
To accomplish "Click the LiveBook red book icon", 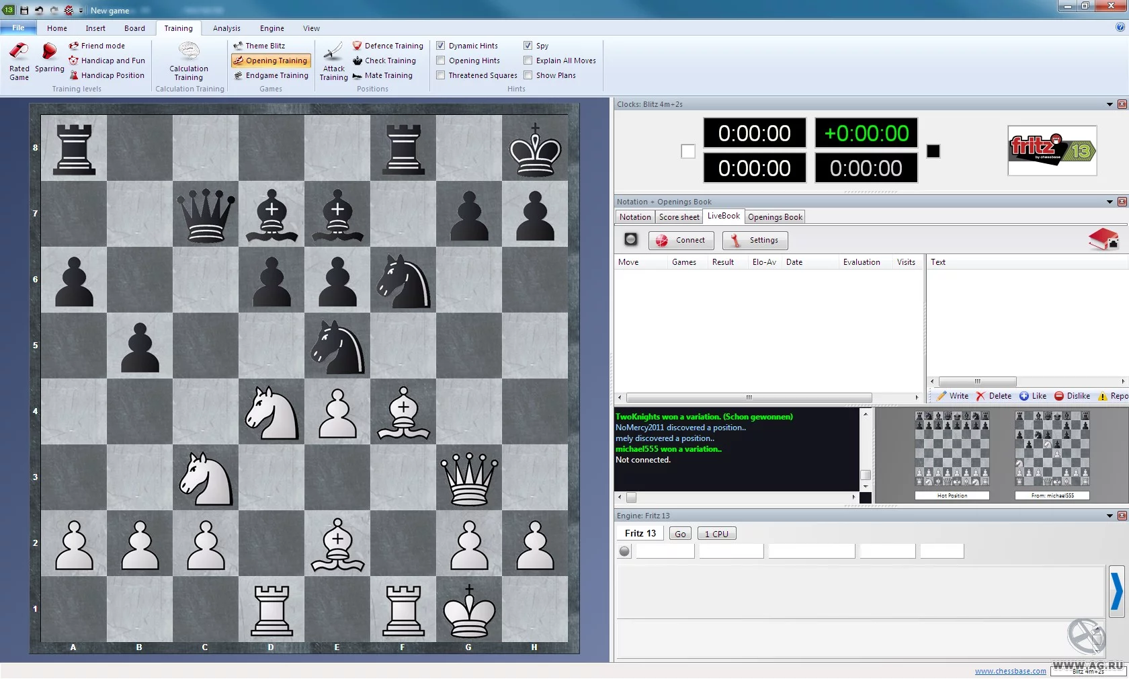I will (x=1103, y=239).
